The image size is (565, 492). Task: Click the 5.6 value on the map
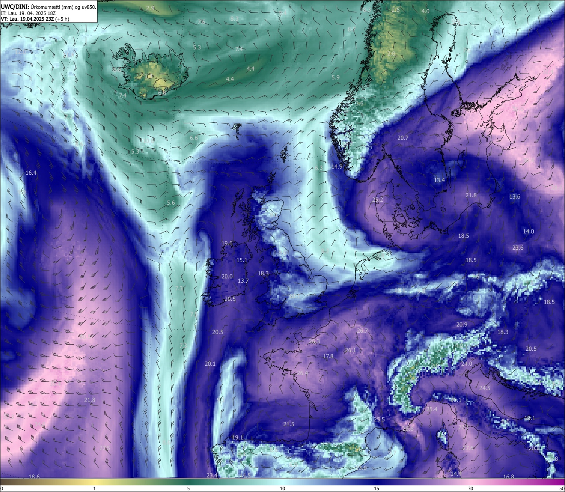coord(171,203)
